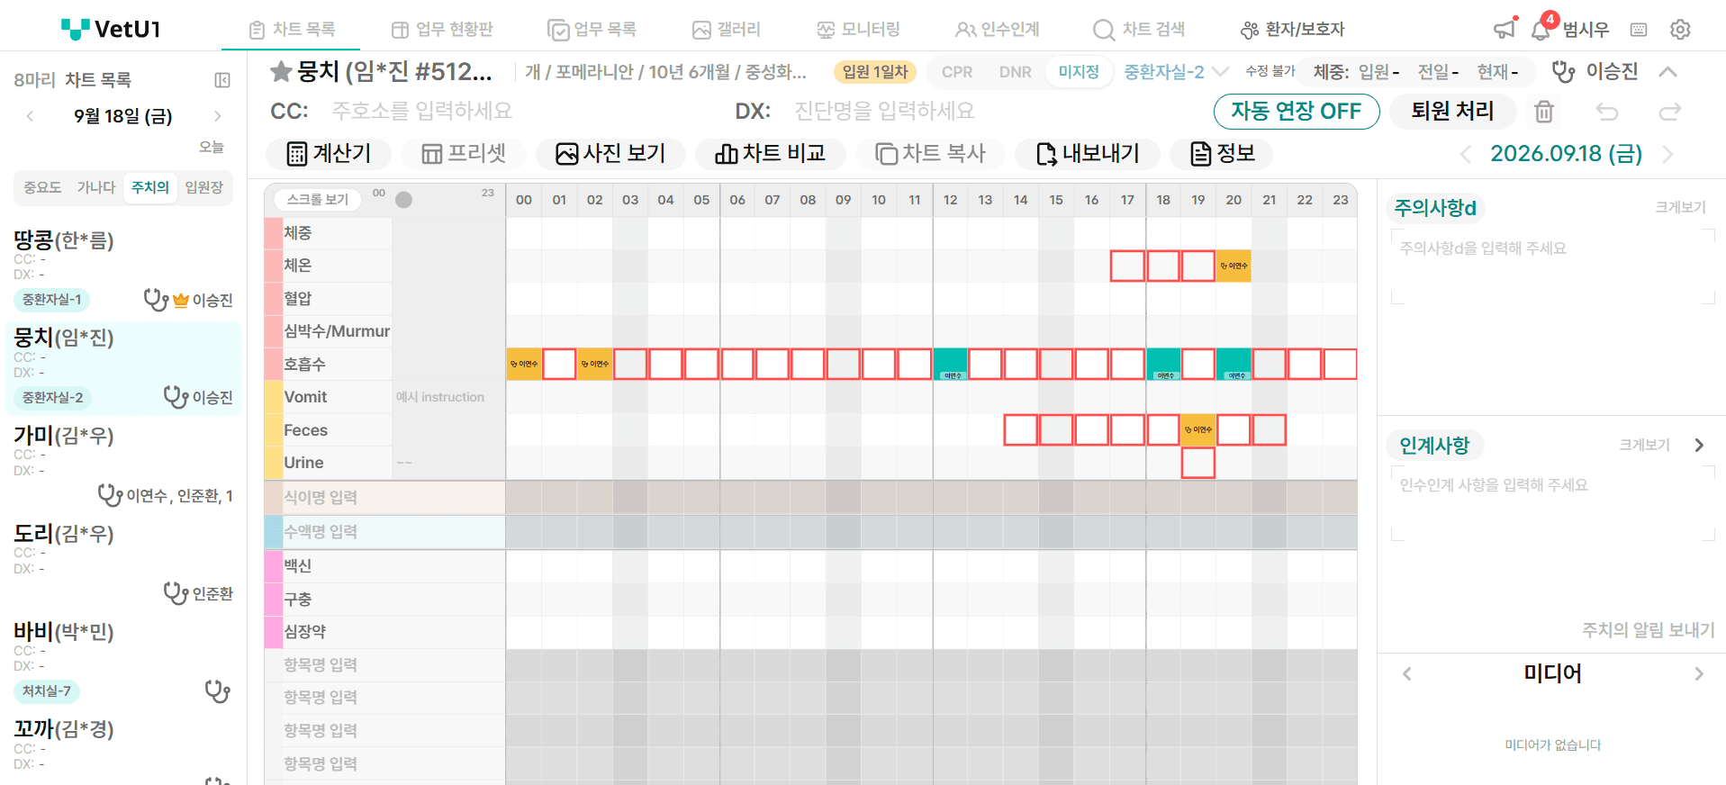Expand the 중환자실-2 room dropdown
This screenshot has height=785, width=1726.
point(1176,72)
